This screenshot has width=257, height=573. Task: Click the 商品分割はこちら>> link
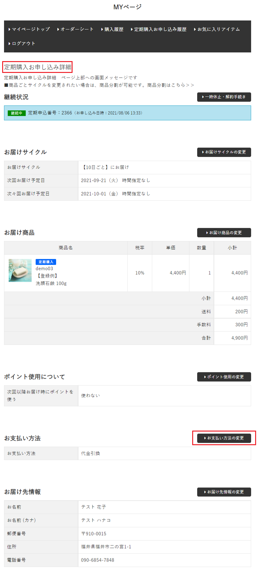pos(171,85)
